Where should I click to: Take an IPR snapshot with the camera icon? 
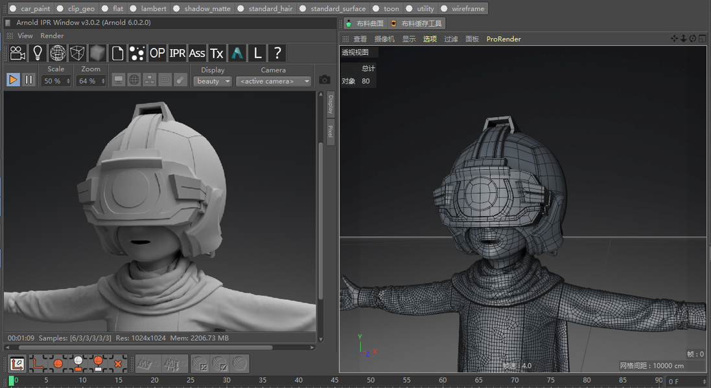pyautogui.click(x=324, y=80)
